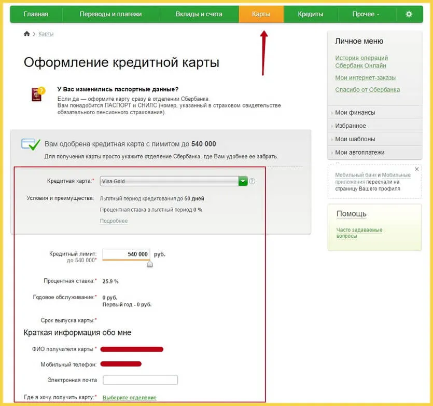Viewport: 433px width, 406px height.
Task: Click the Оформление кредитной карты heading
Action: (x=121, y=62)
